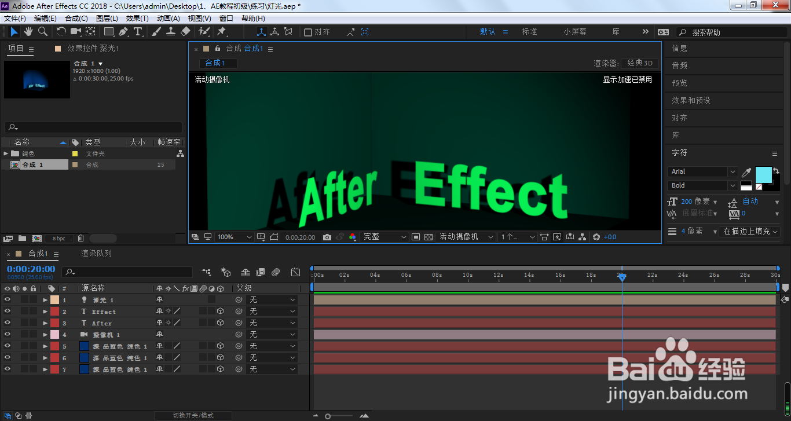This screenshot has height=421, width=791.
Task: Expand the 摄像机 1 layer properties
Action: [45, 334]
